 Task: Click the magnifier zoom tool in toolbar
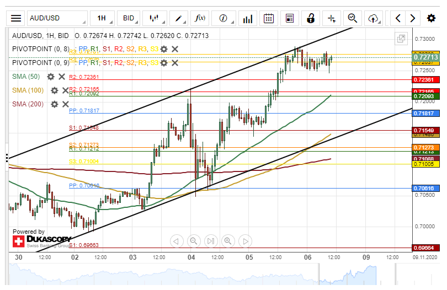(353, 18)
